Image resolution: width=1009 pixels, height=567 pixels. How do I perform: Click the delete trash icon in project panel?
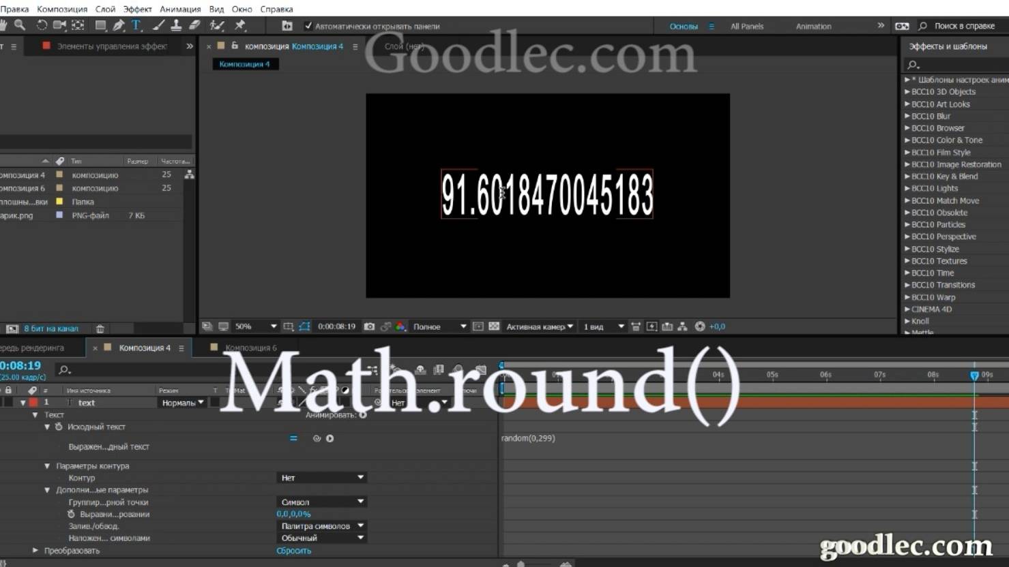[100, 328]
